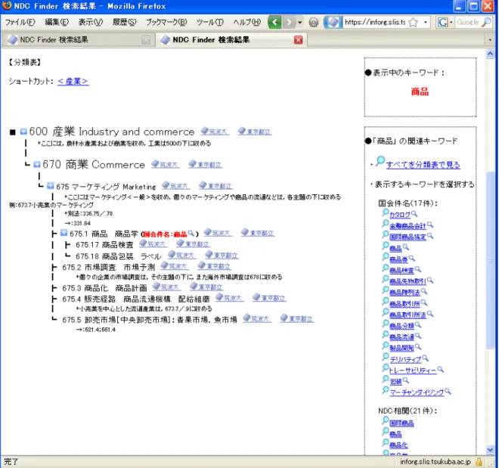This screenshot has height=468, width=499.
Task: Open 筑波大 library link for 600 産業
Action: (215, 131)
